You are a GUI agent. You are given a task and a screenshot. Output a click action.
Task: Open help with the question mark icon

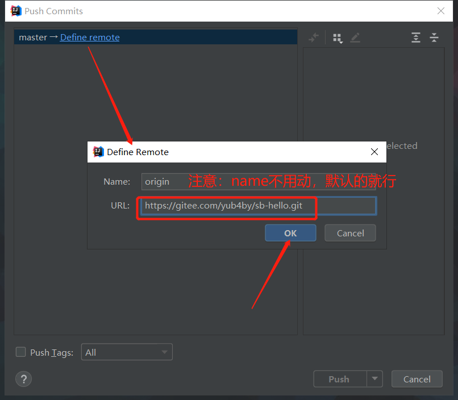point(24,379)
